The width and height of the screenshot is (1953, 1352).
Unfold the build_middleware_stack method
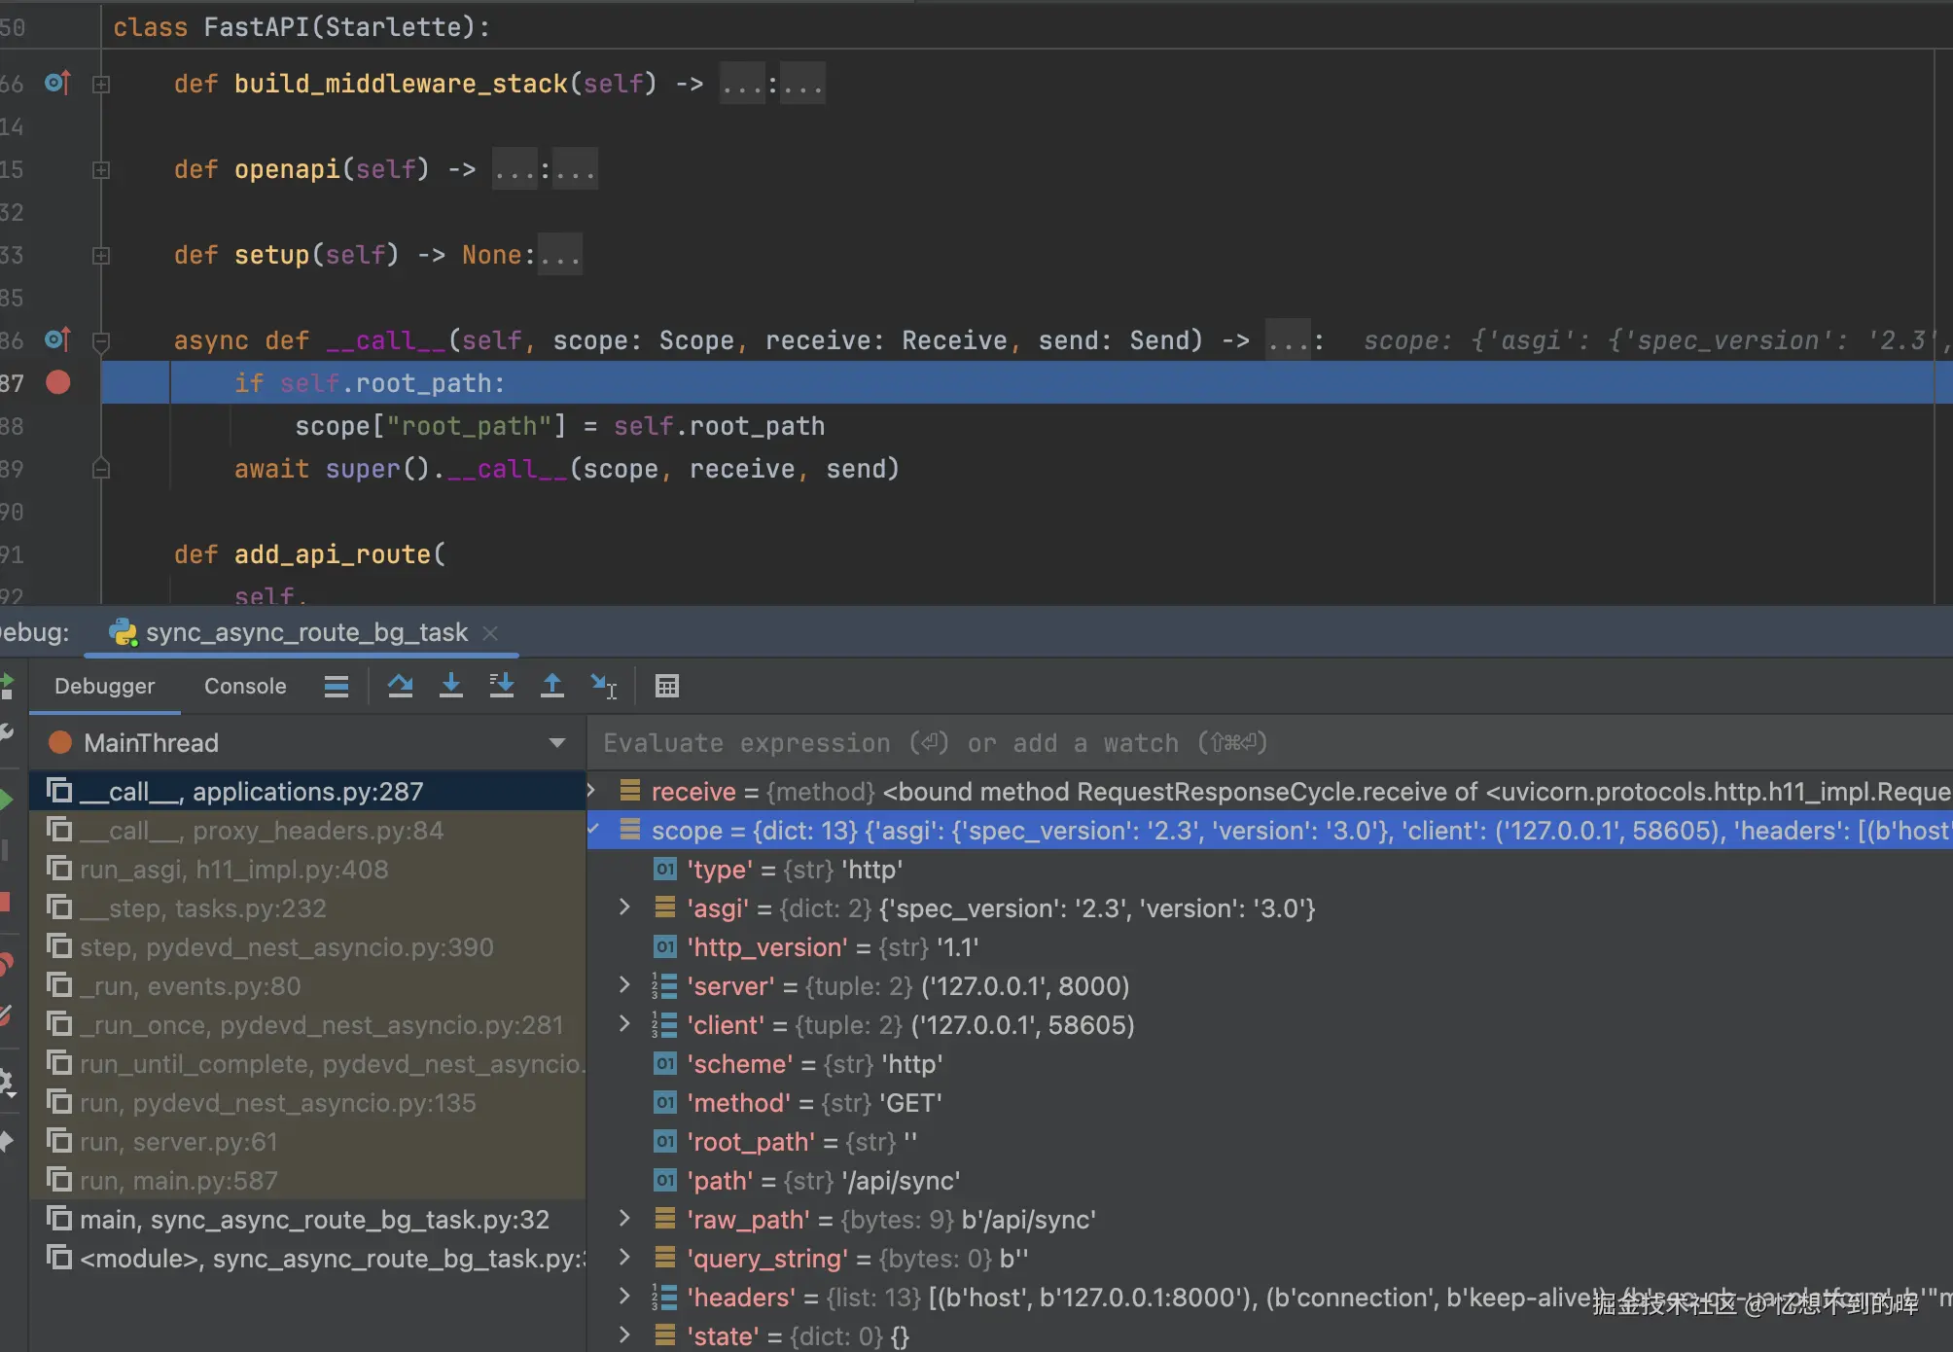pos(100,85)
